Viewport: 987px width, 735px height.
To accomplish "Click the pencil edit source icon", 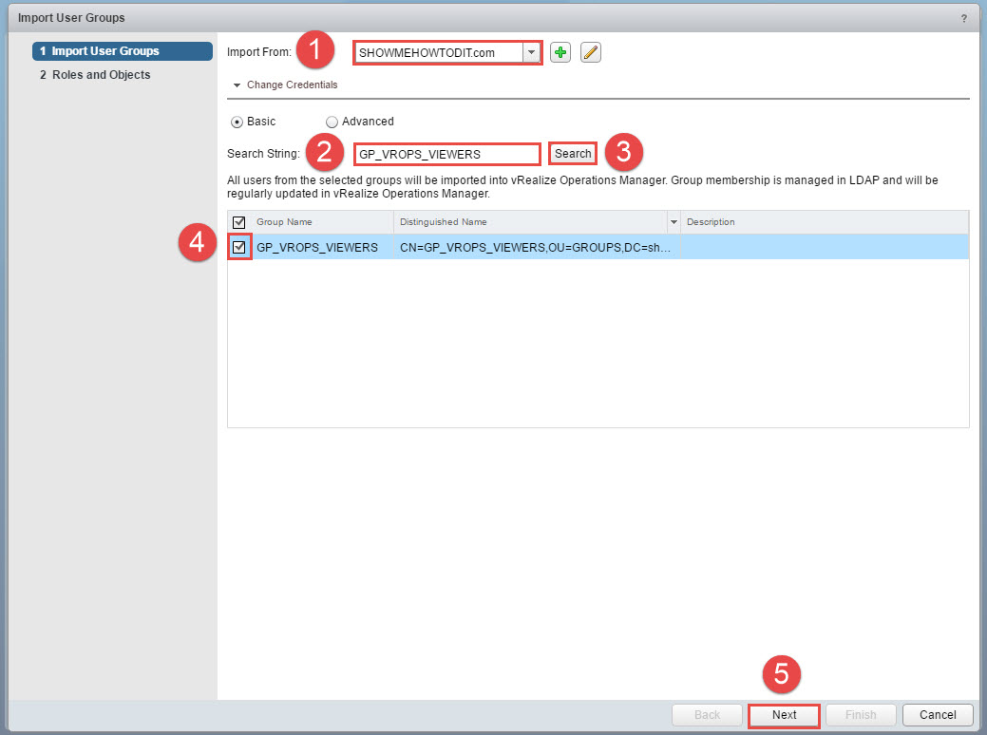I will [591, 53].
